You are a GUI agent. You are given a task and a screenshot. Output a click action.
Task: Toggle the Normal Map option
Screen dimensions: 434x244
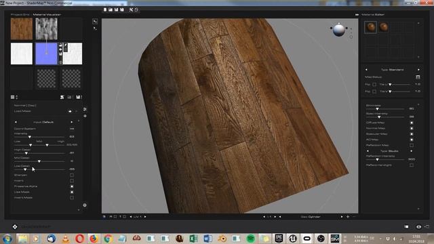(412, 128)
